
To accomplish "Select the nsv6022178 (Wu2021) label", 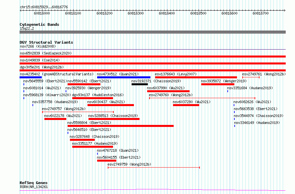I will tap(63, 116).
